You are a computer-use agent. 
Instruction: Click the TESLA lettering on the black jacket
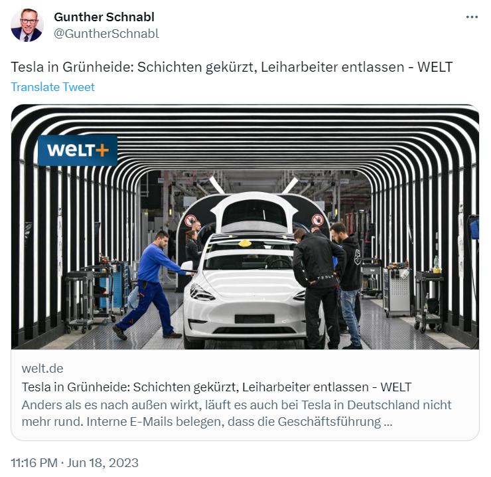(x=325, y=277)
